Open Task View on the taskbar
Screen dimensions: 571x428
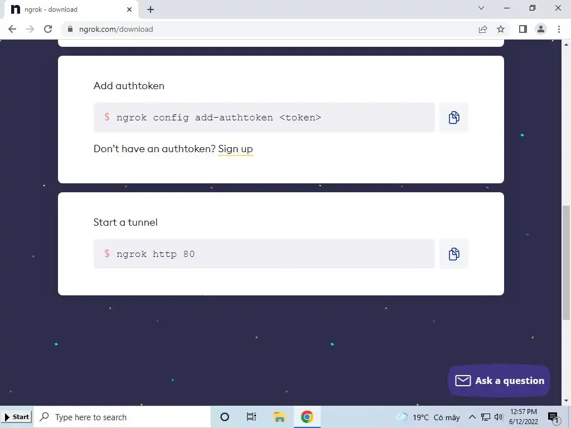tap(251, 417)
